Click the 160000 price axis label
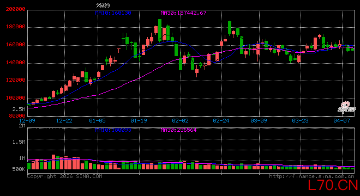The height and width of the screenshot is (196, 360). click(16, 45)
